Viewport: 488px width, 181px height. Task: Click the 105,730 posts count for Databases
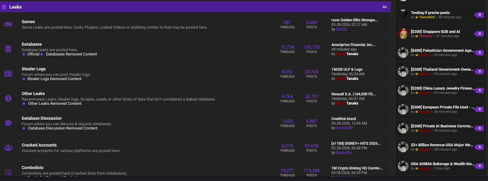312,47
